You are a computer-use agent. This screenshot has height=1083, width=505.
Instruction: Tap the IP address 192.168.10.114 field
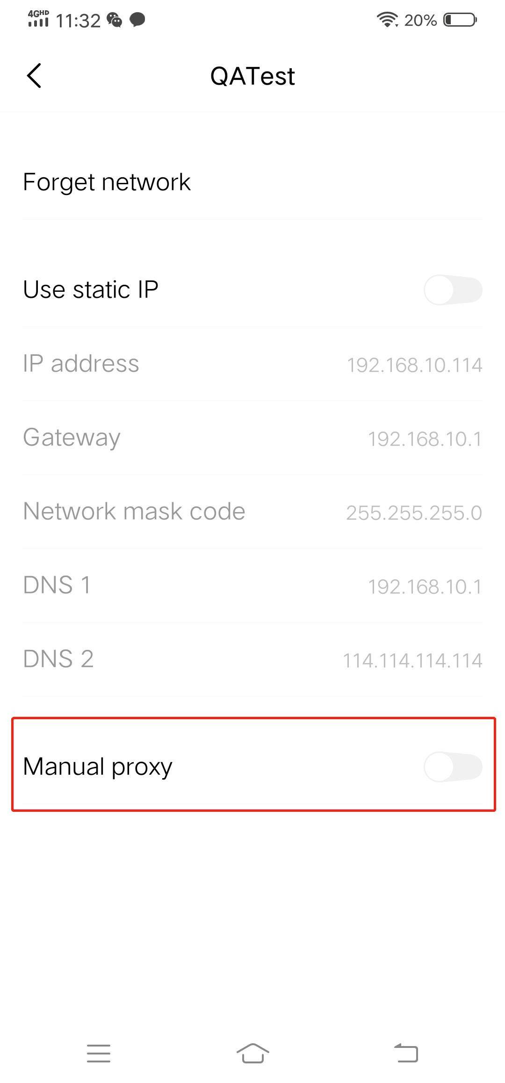[252, 364]
